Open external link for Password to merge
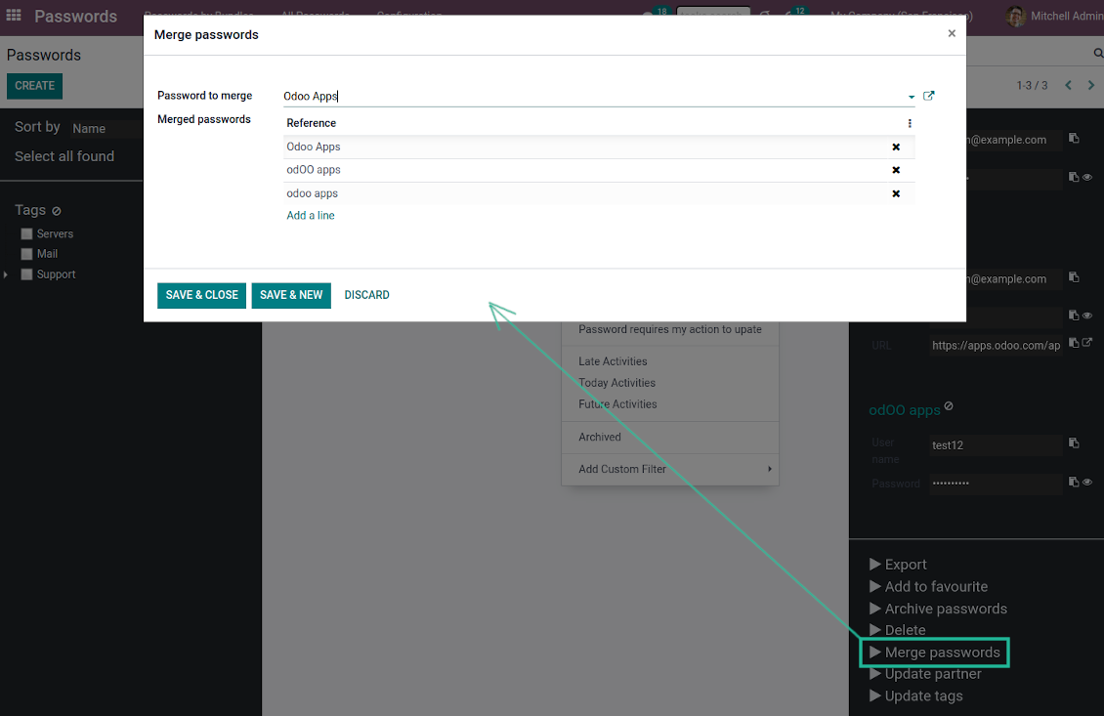 click(x=929, y=96)
